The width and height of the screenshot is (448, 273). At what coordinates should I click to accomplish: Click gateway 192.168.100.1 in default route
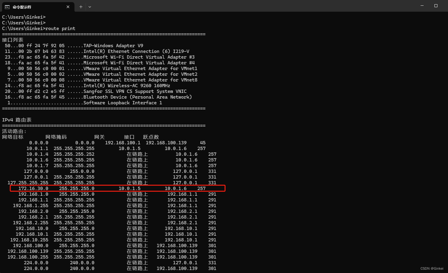pyautogui.click(x=123, y=143)
